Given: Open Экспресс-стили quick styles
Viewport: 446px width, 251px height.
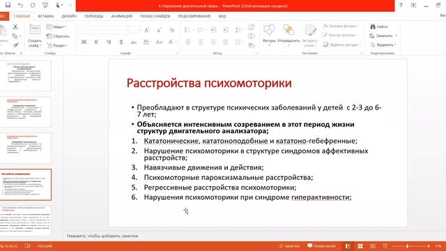Looking at the screenshot, I should tap(310, 35).
